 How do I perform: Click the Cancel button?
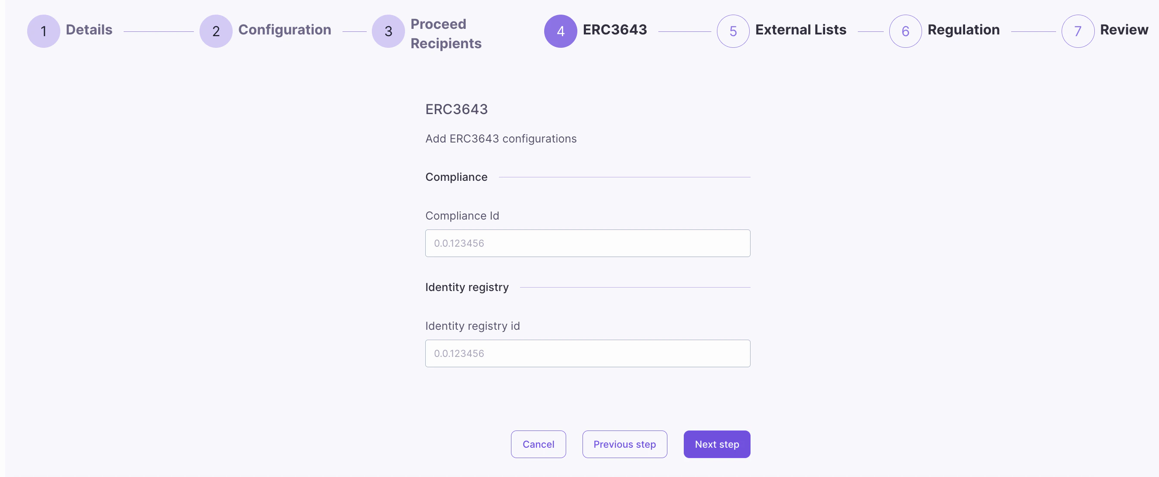click(x=538, y=444)
